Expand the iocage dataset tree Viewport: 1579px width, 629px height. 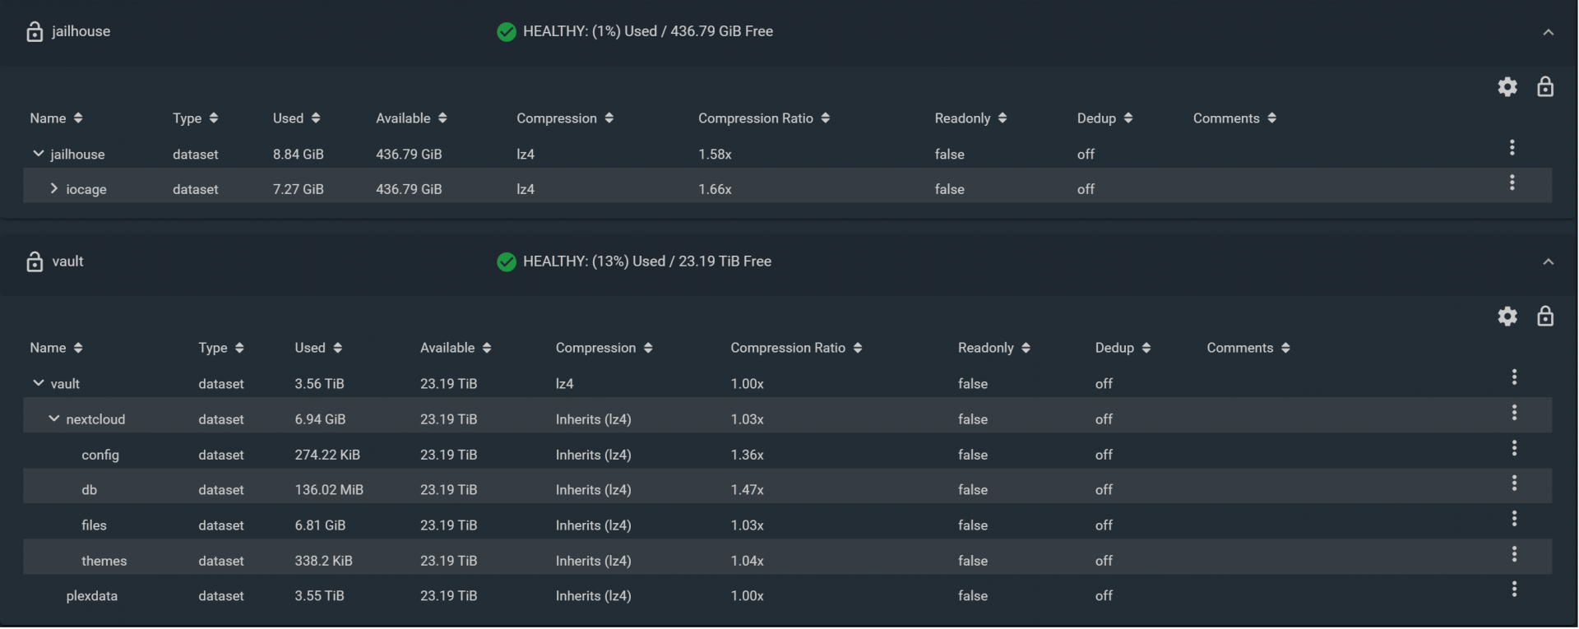54,189
